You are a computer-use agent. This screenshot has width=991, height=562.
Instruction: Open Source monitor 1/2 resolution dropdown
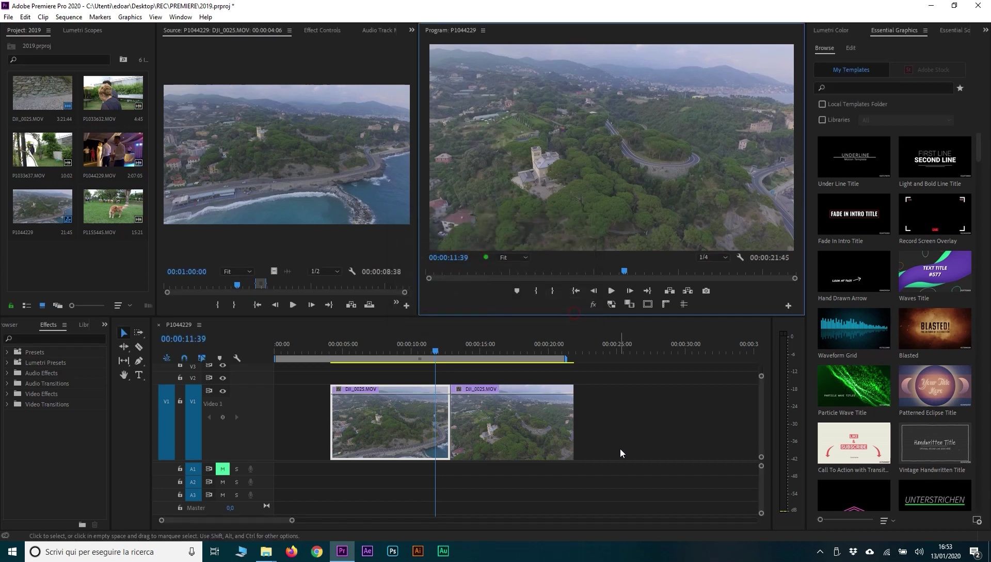click(325, 272)
